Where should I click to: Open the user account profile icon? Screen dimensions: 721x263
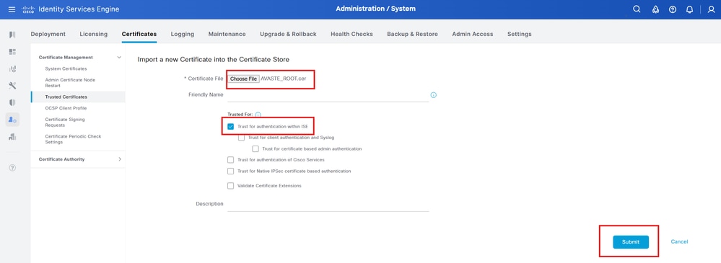(x=711, y=9)
